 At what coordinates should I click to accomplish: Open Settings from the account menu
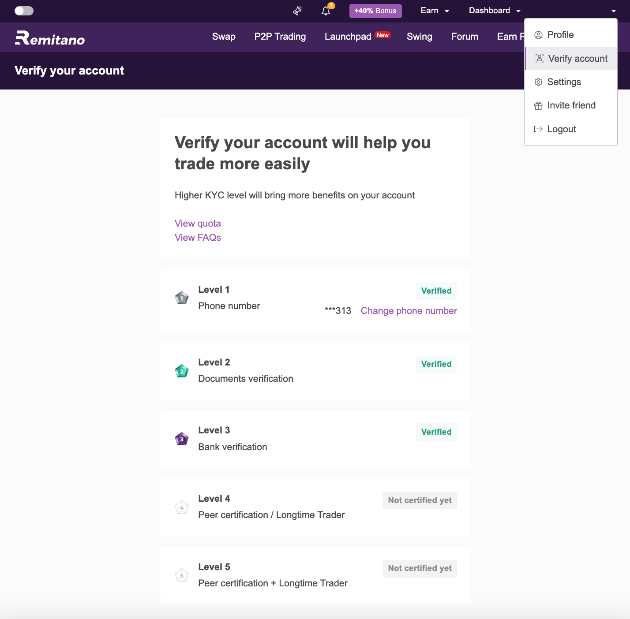click(x=571, y=82)
